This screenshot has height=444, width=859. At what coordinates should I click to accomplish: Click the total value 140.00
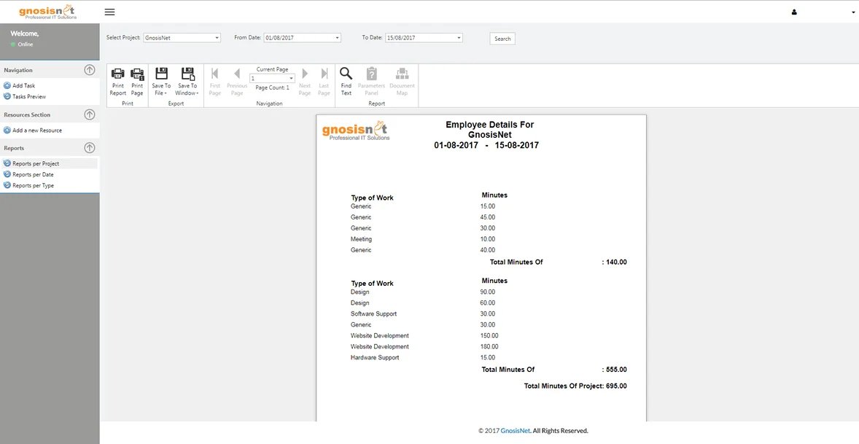[x=616, y=262]
